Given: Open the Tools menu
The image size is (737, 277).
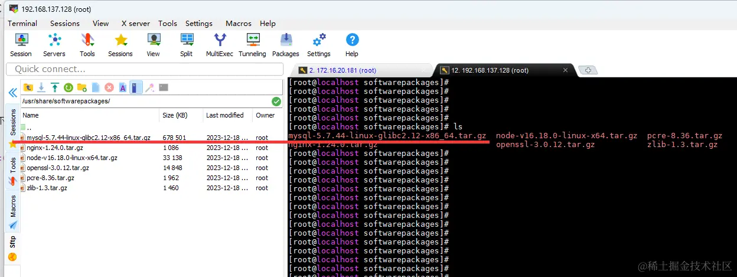Looking at the screenshot, I should point(168,24).
